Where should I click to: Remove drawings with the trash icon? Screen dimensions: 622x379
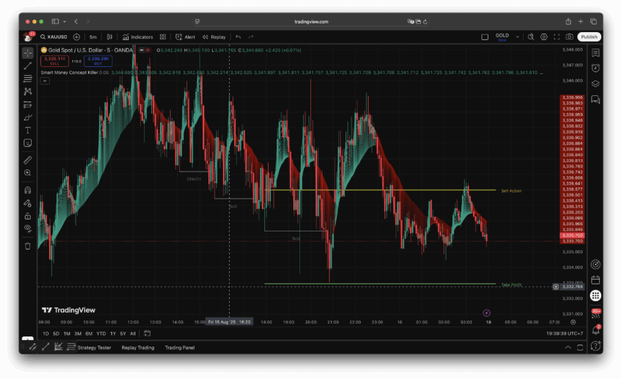tap(27, 245)
